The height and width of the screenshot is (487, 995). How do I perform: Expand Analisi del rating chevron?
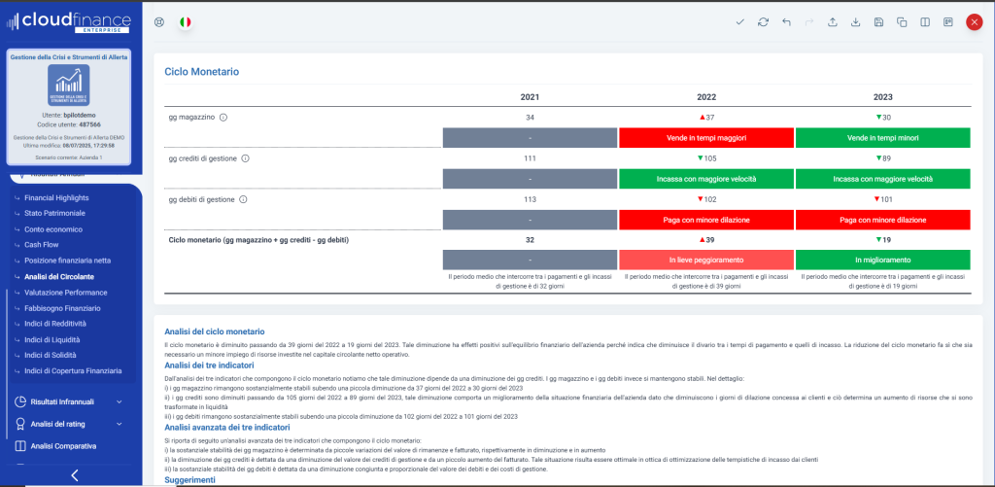[120, 424]
